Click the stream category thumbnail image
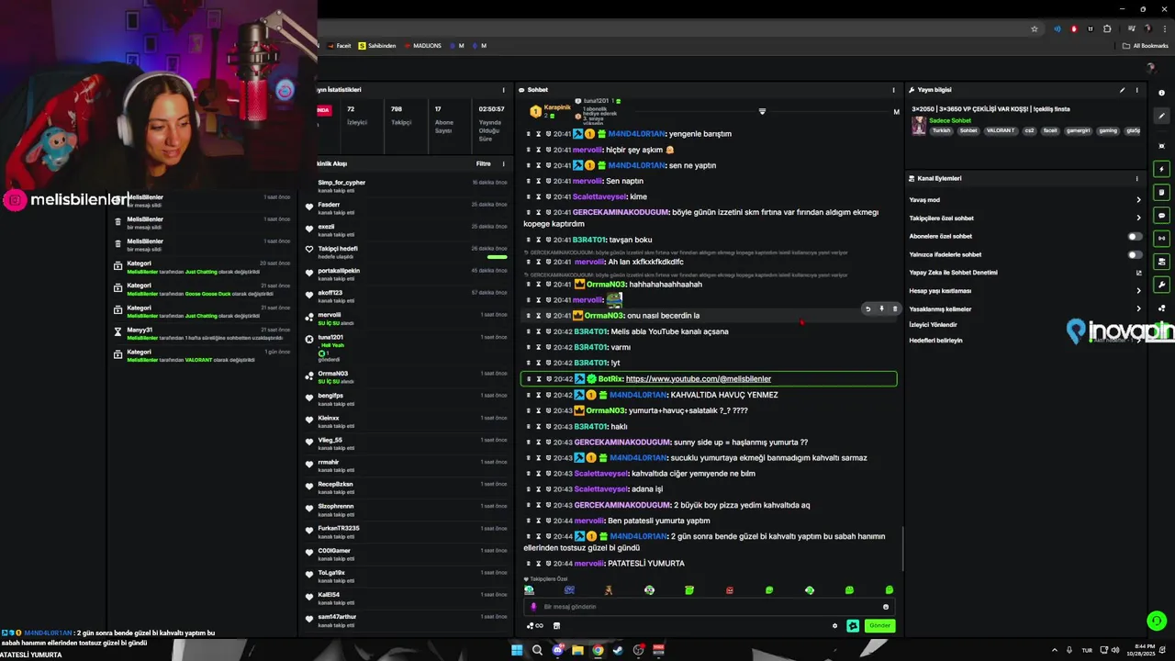This screenshot has width=1175, height=661. coord(918,126)
